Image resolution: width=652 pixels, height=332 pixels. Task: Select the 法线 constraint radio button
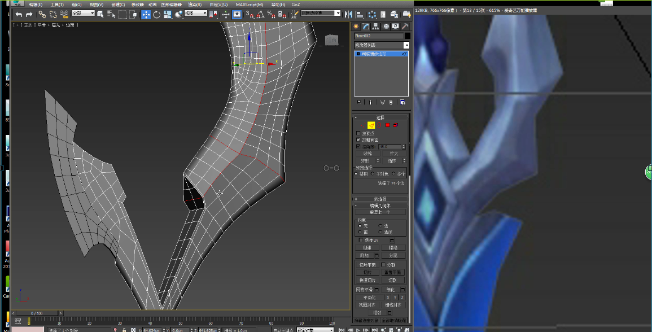click(380, 232)
